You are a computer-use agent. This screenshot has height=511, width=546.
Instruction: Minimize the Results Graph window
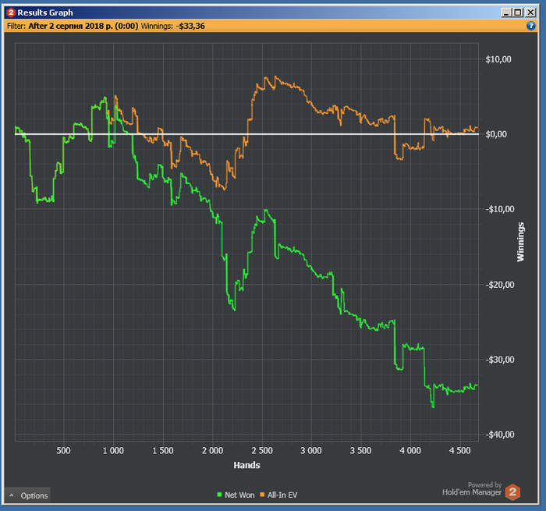506,13
